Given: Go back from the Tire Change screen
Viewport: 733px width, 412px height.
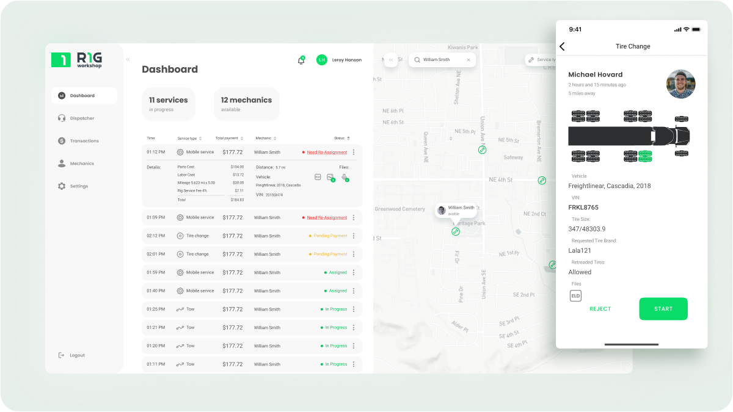Looking at the screenshot, I should pos(563,46).
